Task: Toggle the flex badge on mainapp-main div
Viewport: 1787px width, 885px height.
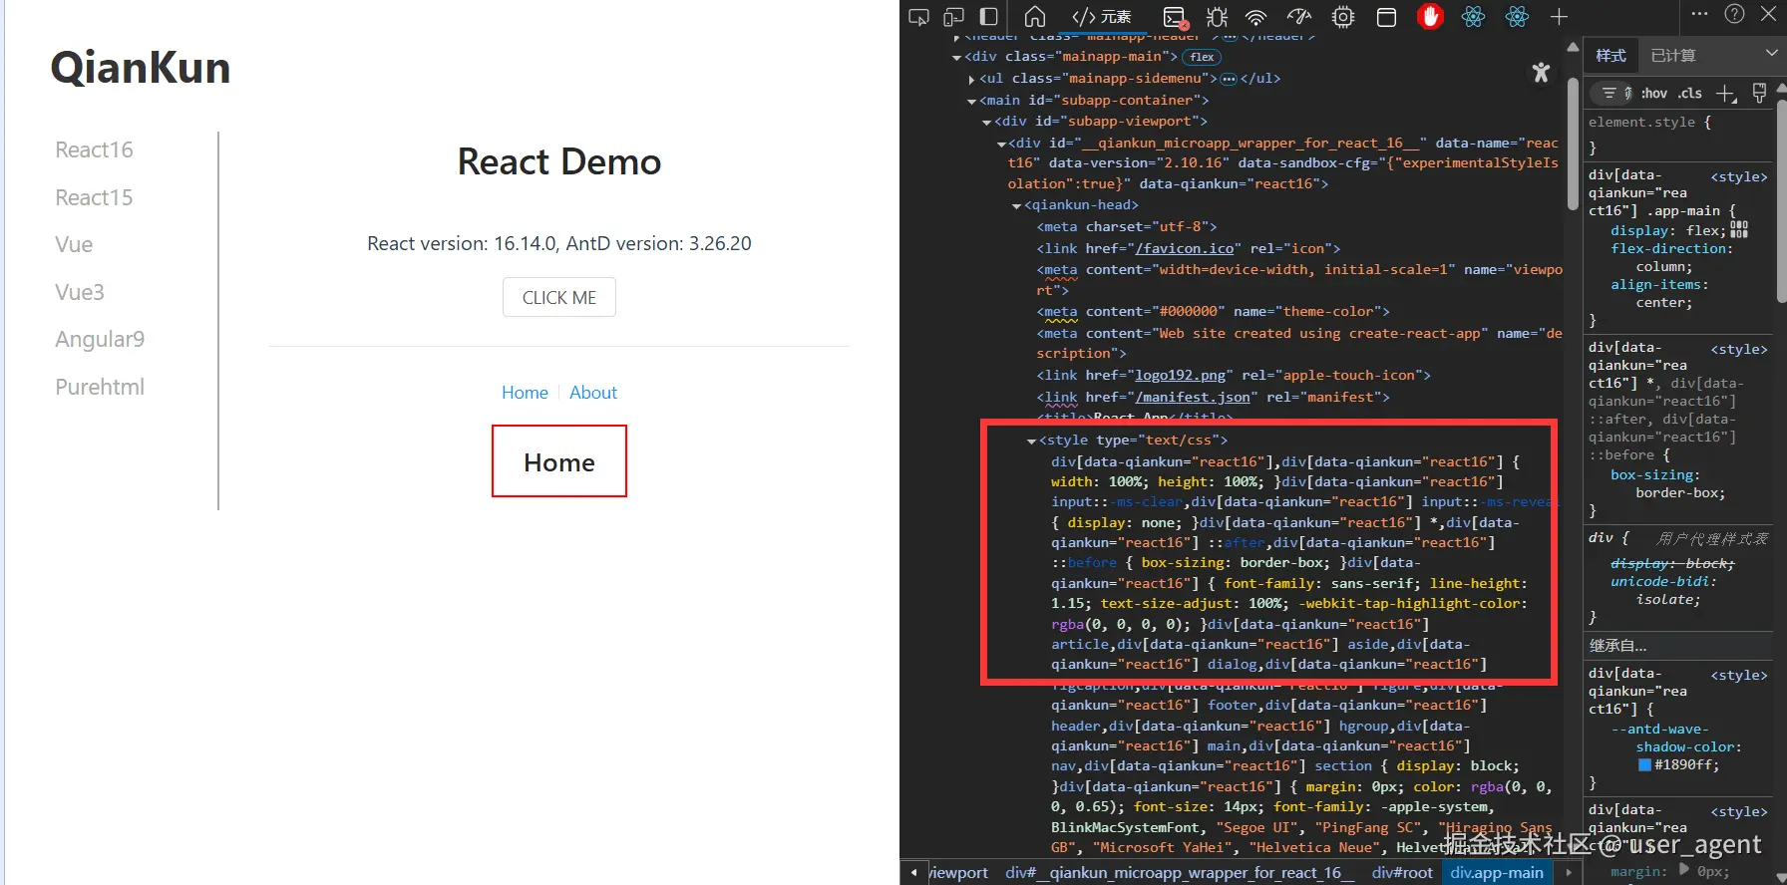Action: point(1203,57)
